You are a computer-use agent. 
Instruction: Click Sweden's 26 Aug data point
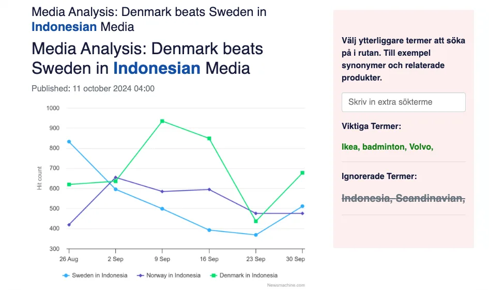point(69,141)
